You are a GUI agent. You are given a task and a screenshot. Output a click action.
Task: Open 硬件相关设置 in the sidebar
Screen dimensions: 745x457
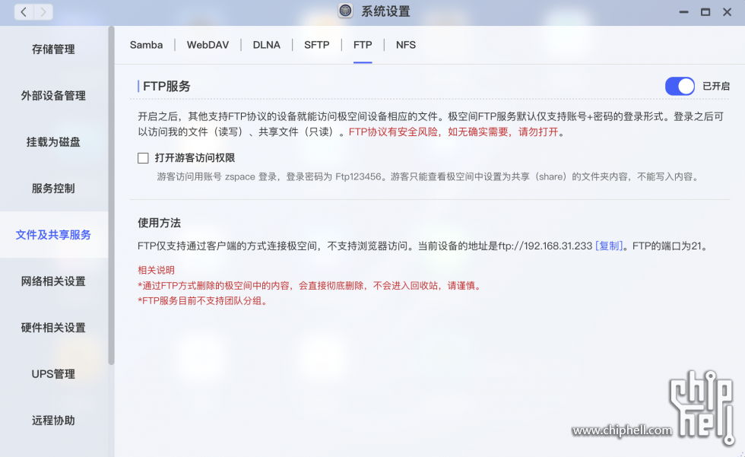click(x=53, y=328)
